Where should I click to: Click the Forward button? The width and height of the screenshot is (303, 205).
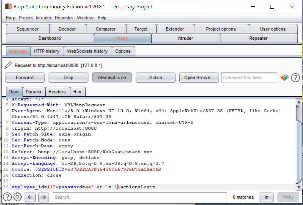(x=25, y=78)
